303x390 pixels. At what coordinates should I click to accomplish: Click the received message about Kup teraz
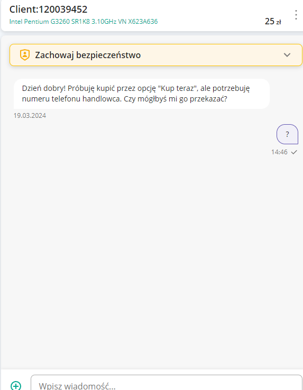click(x=141, y=94)
